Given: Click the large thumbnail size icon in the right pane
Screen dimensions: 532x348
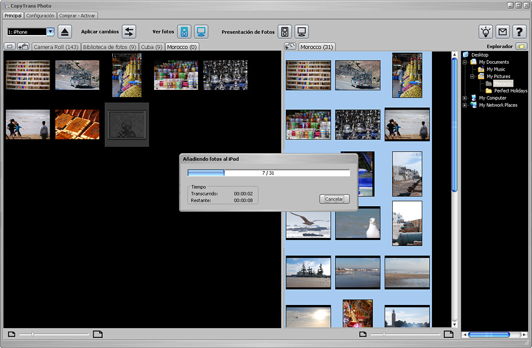Looking at the screenshot, I should tap(448, 334).
